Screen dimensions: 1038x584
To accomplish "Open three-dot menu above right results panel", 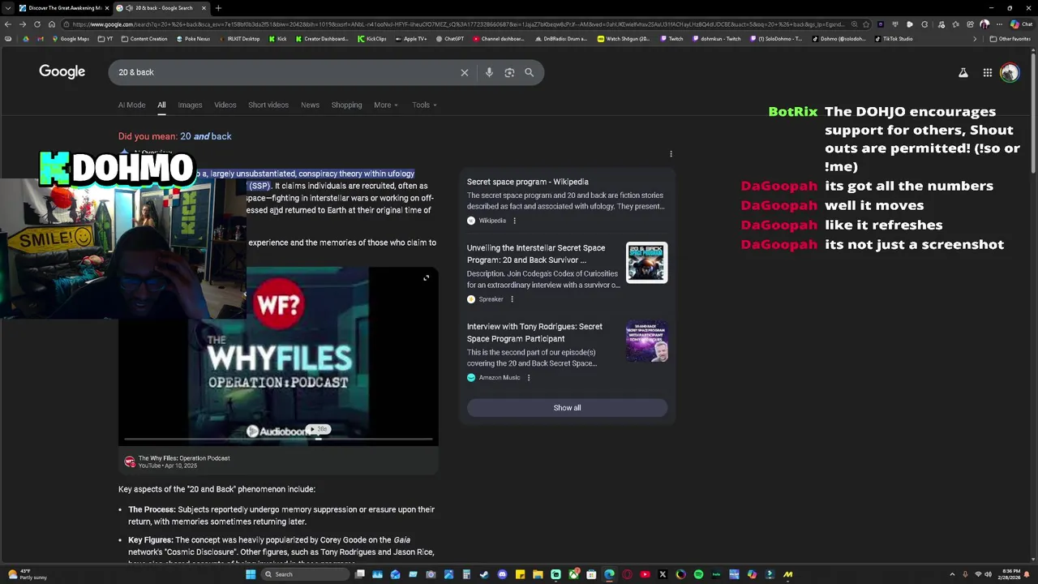I will pyautogui.click(x=671, y=153).
